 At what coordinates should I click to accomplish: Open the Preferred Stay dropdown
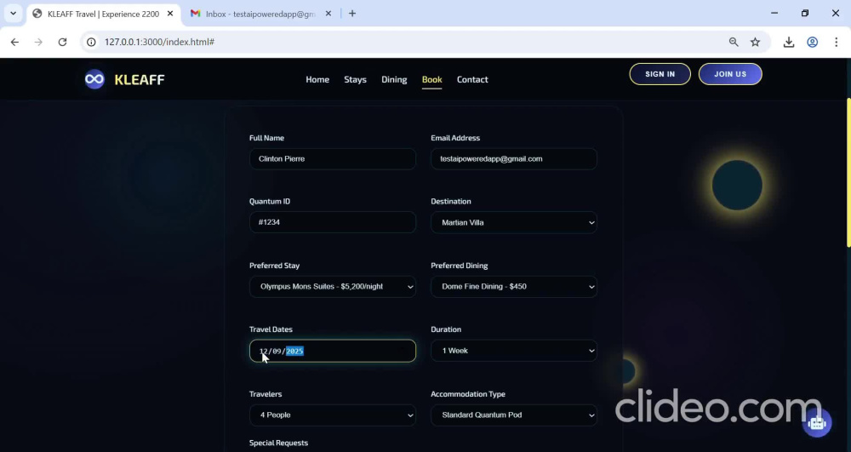point(333,287)
